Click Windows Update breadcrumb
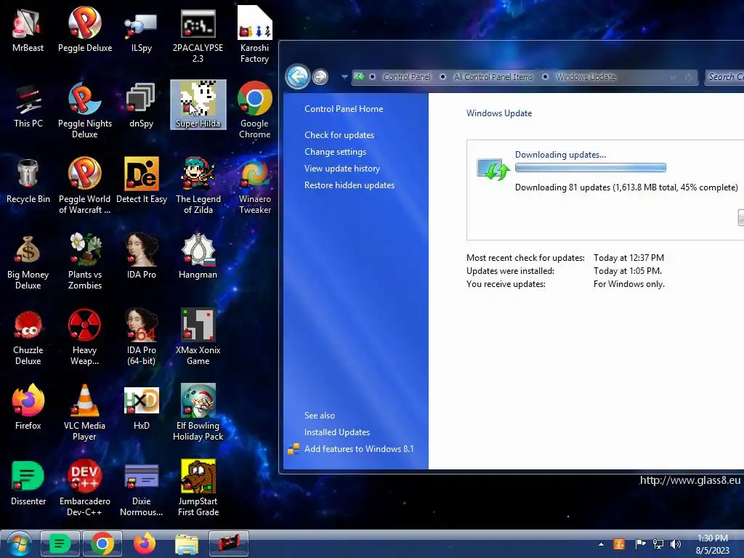744x558 pixels. [x=586, y=77]
